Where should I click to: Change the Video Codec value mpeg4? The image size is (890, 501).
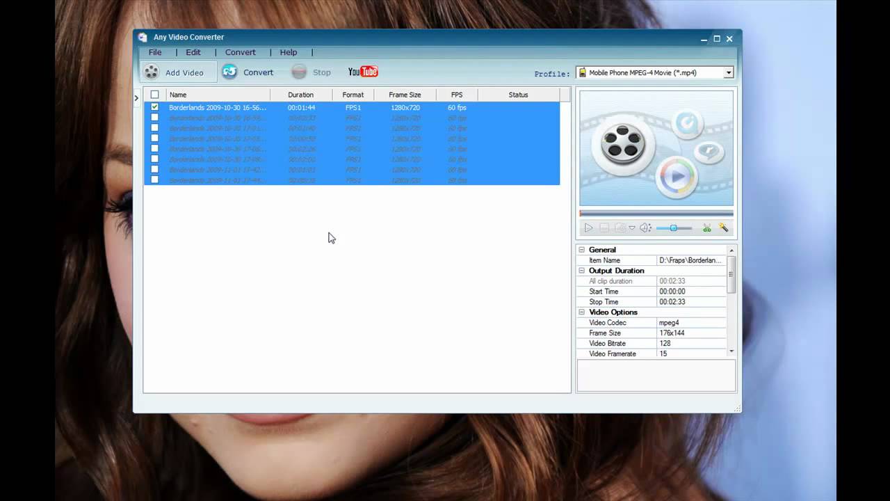(x=691, y=323)
